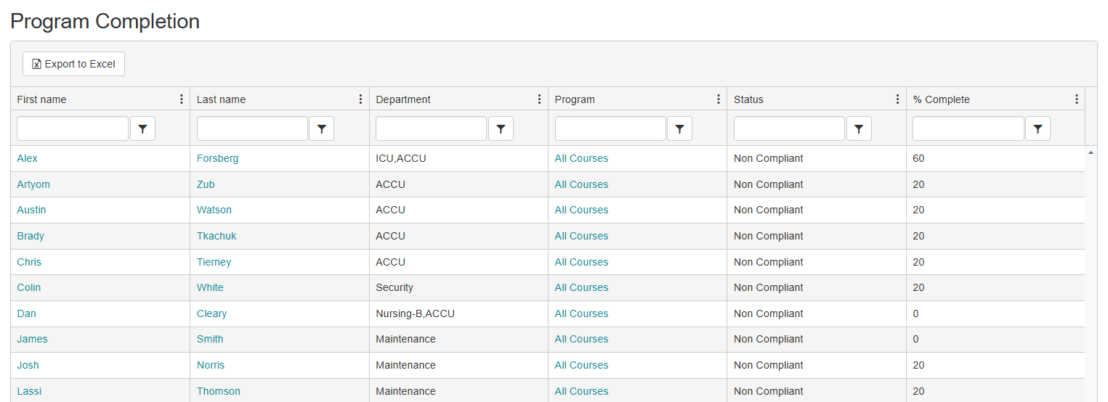Open All Courses program for Colin White

point(581,287)
